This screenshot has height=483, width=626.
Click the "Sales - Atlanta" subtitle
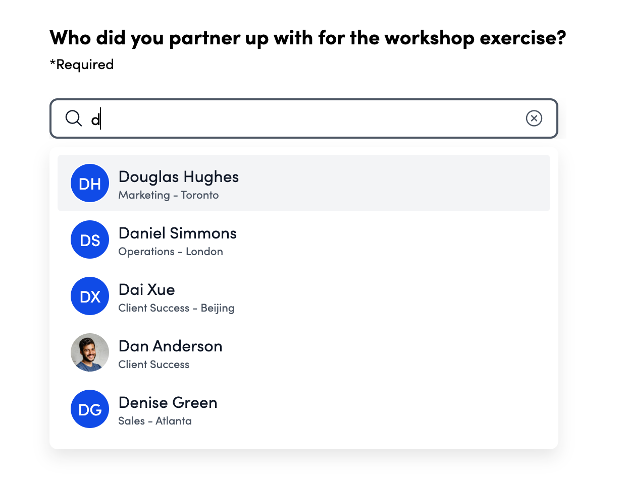[x=155, y=421]
